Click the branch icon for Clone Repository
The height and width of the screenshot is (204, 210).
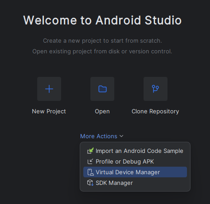point(156,89)
